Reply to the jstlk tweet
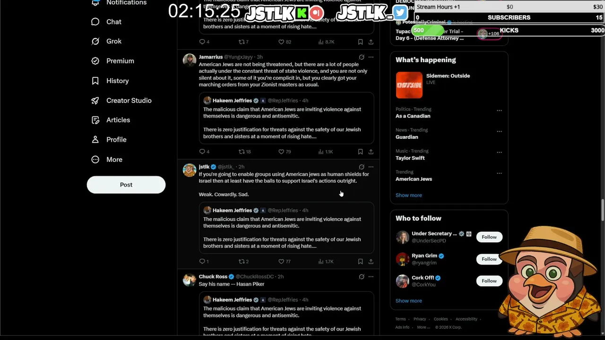605x340 pixels. tap(204, 261)
